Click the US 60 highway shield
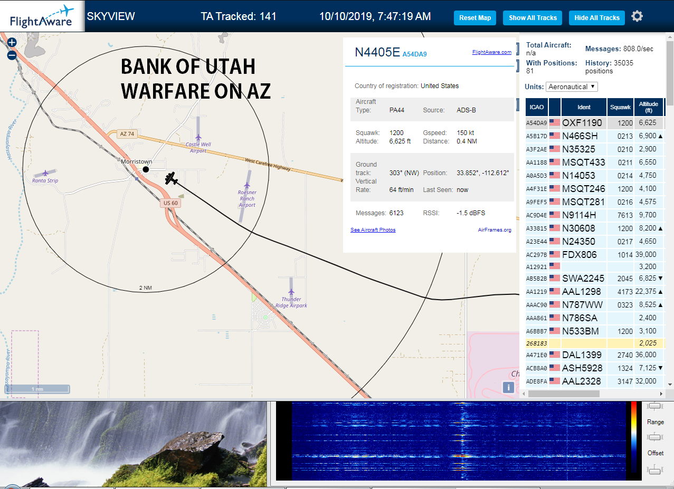 pyautogui.click(x=170, y=203)
